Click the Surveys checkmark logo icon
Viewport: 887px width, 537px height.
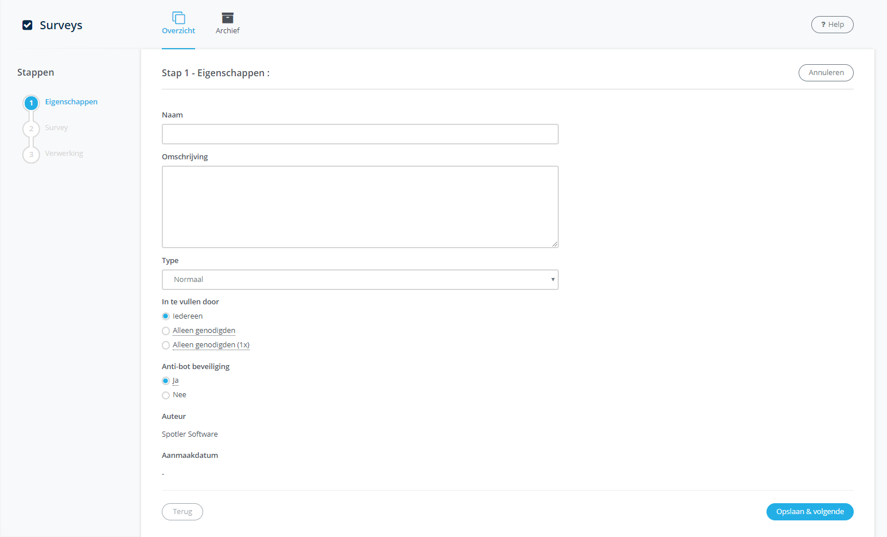[x=27, y=25]
